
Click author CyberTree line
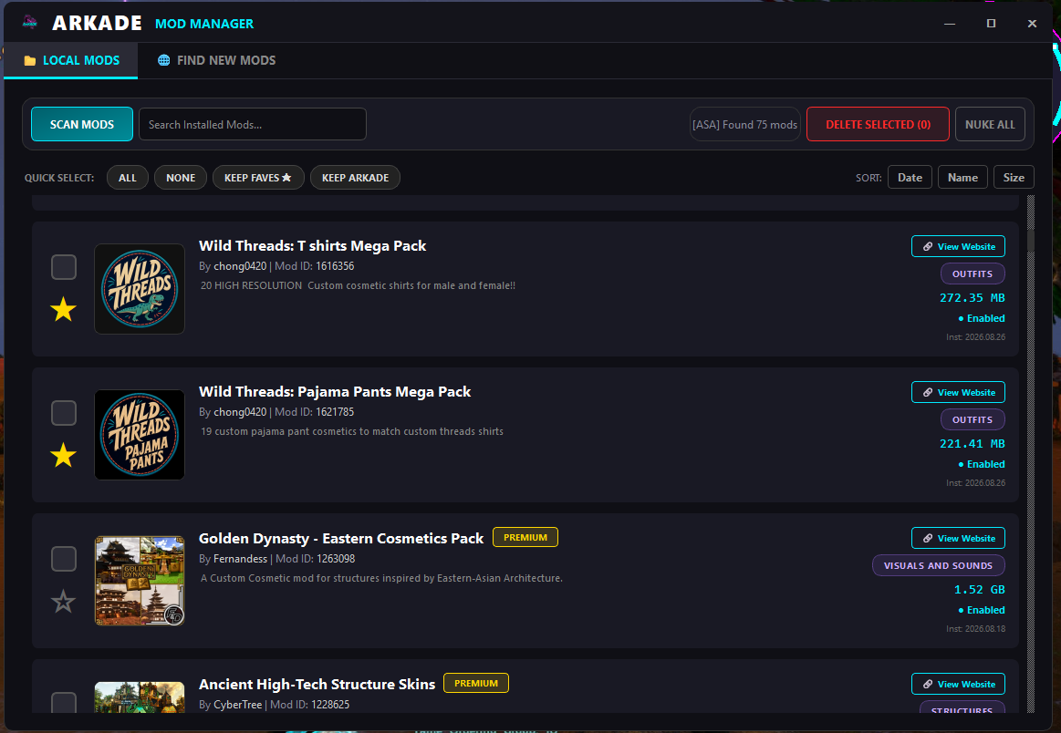274,705
